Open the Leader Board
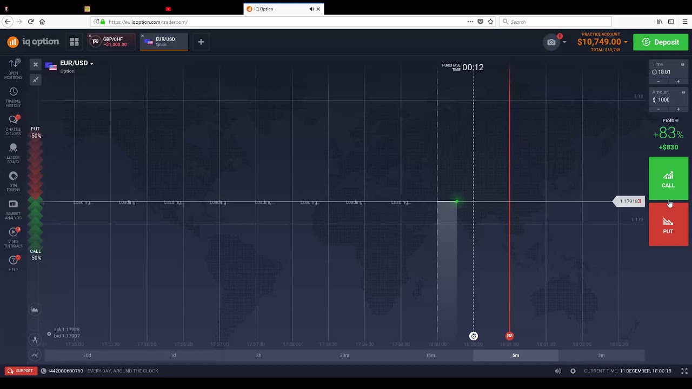 click(14, 153)
